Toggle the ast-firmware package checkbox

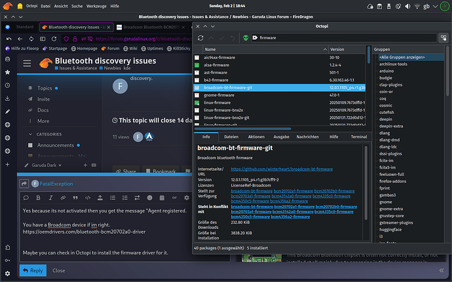(197, 73)
